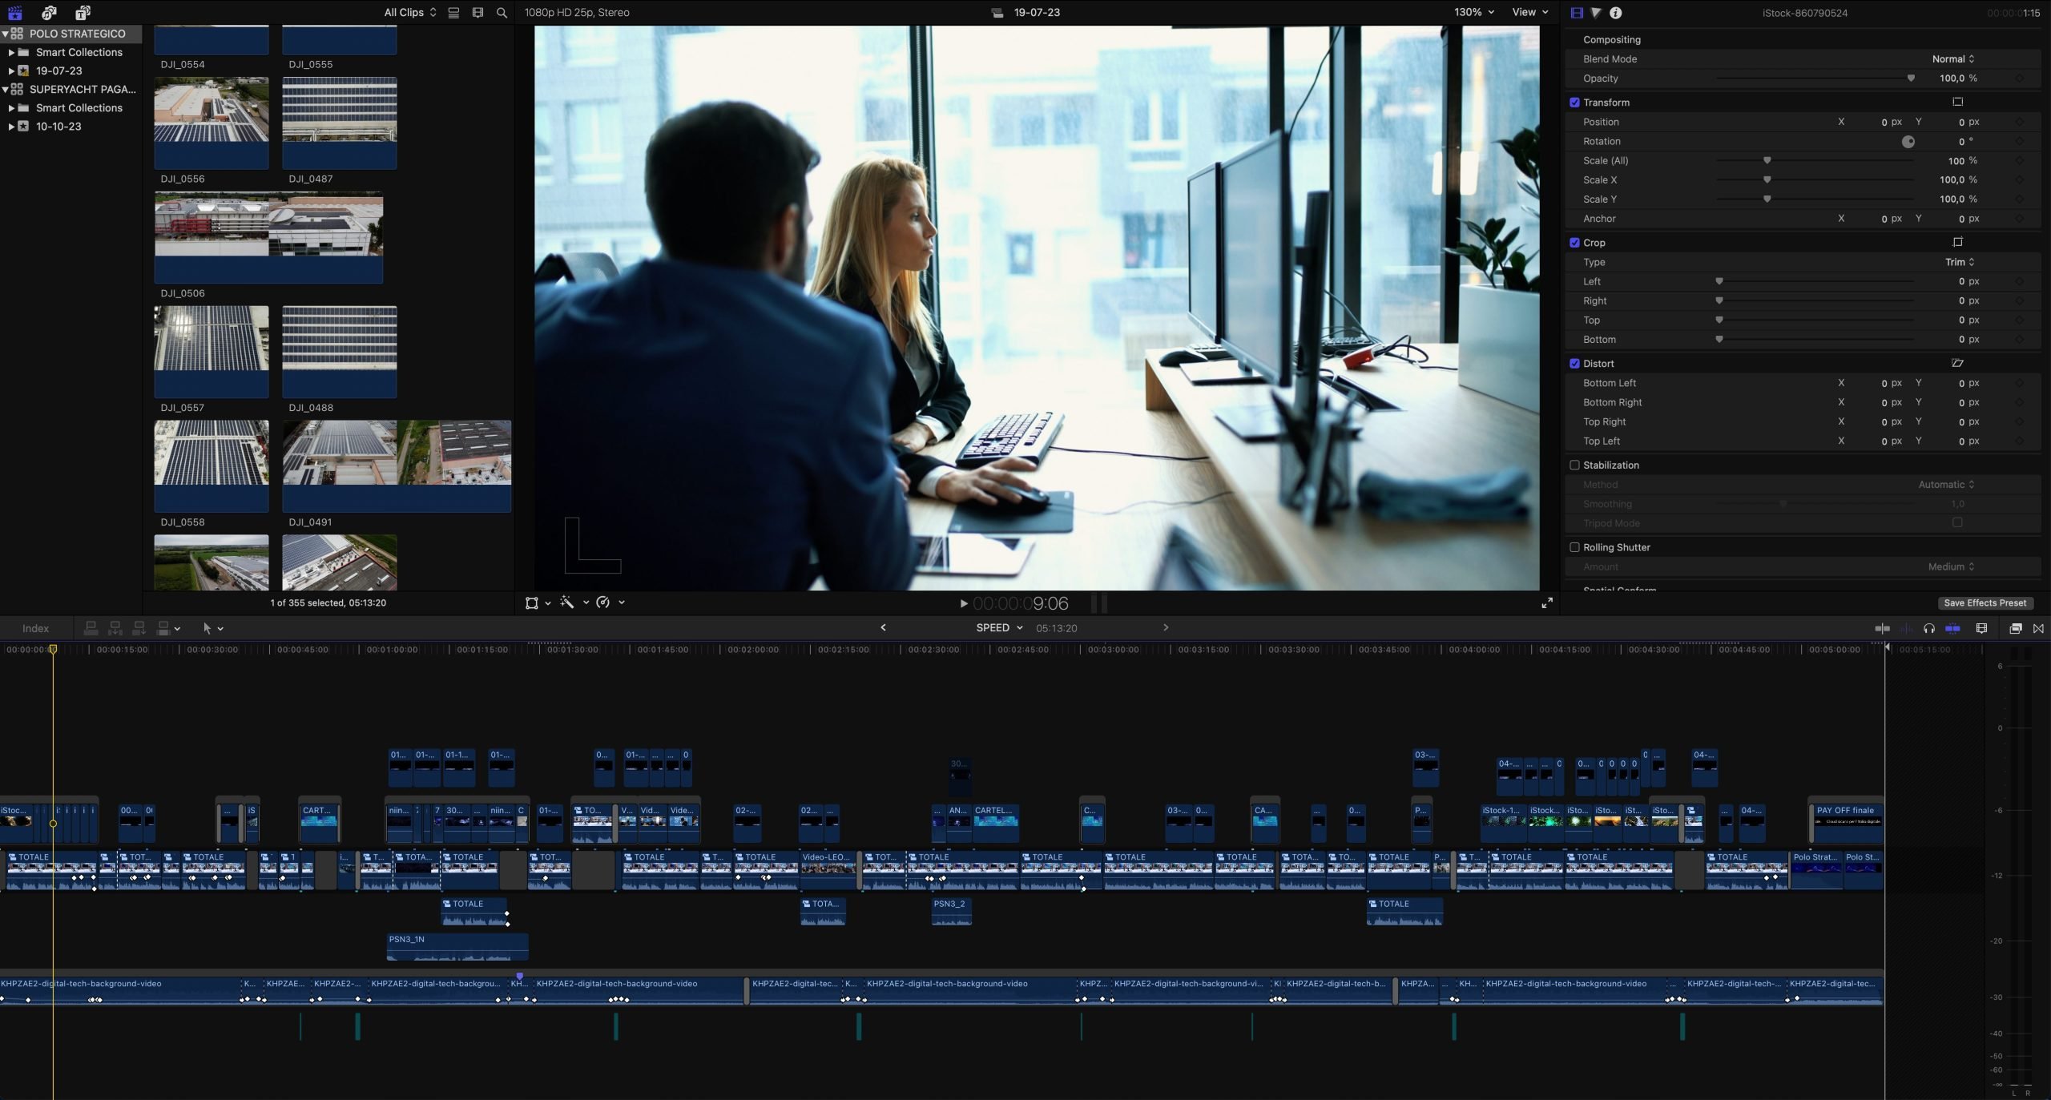The width and height of the screenshot is (2051, 1100).
Task: Open the viewer View menu
Action: 1530,12
